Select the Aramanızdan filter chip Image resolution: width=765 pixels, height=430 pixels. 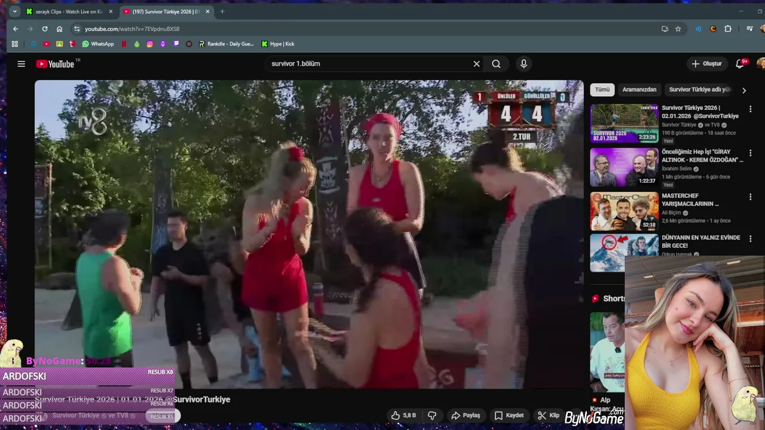click(x=639, y=90)
